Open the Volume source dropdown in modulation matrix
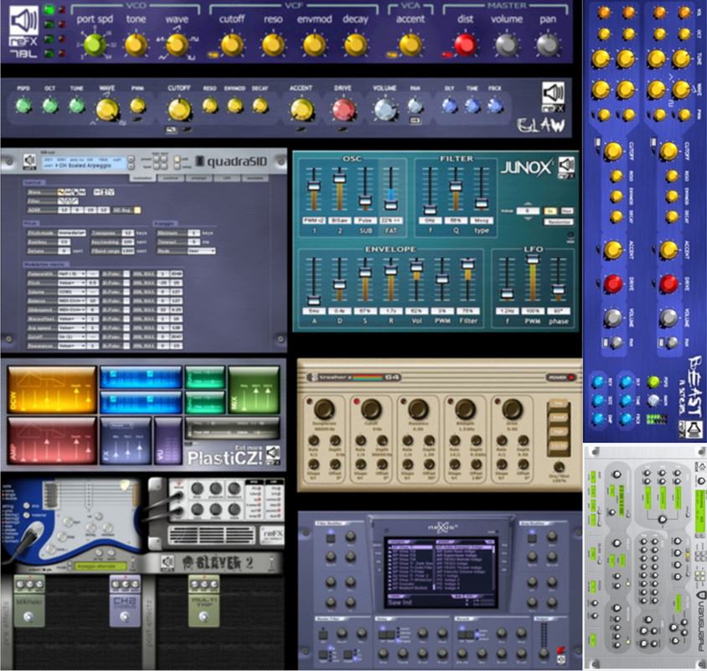707x671 pixels. pos(72,292)
